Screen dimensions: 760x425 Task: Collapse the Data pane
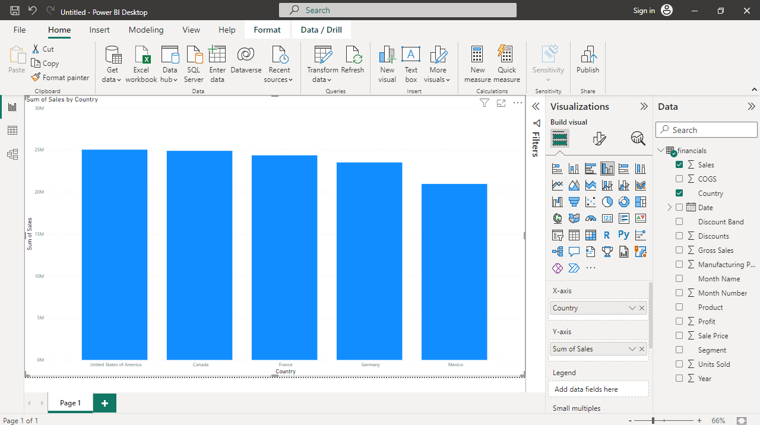(x=751, y=107)
